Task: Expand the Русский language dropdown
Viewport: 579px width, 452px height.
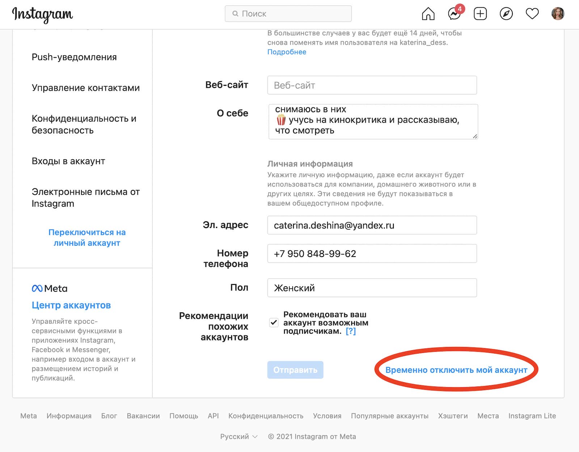Action: 239,436
